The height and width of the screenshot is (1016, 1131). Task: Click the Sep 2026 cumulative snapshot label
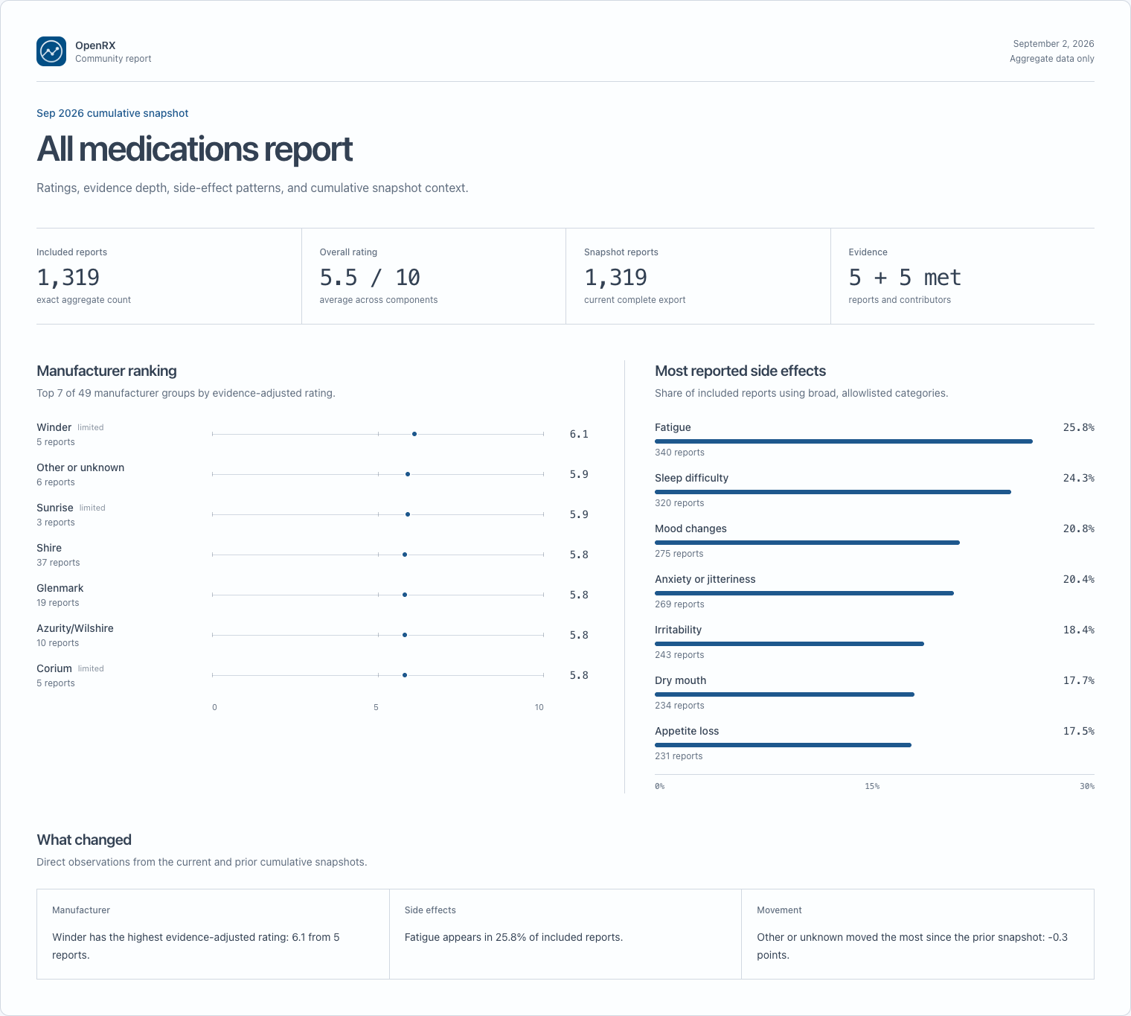click(112, 113)
